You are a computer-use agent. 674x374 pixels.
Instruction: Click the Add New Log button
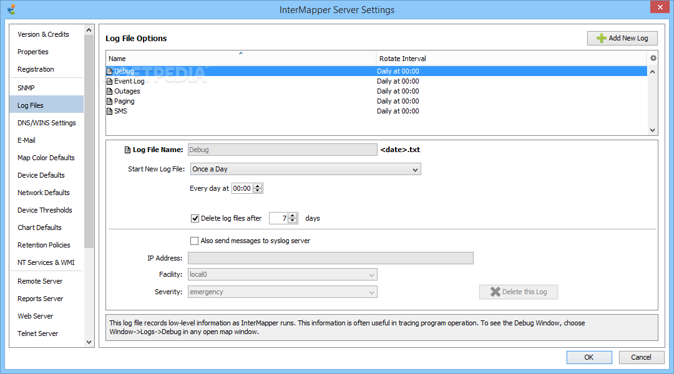[x=622, y=38]
